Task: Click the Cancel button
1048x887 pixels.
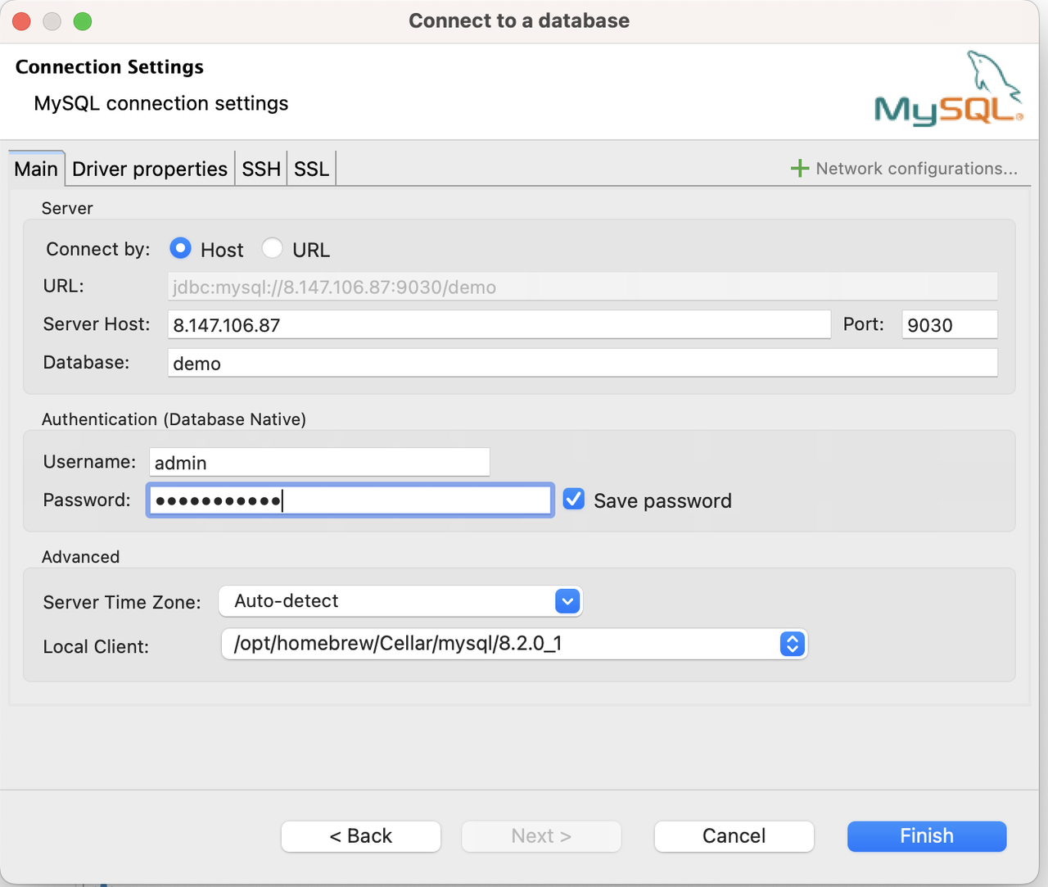Action: click(734, 836)
